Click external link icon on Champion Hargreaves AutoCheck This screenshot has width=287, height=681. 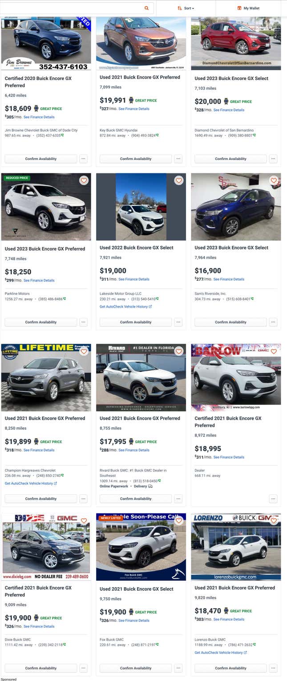pyautogui.click(x=56, y=483)
